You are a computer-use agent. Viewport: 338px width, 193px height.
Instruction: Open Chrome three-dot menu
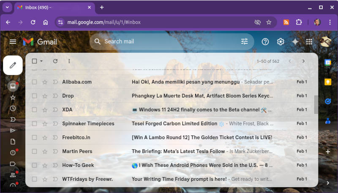(330, 22)
